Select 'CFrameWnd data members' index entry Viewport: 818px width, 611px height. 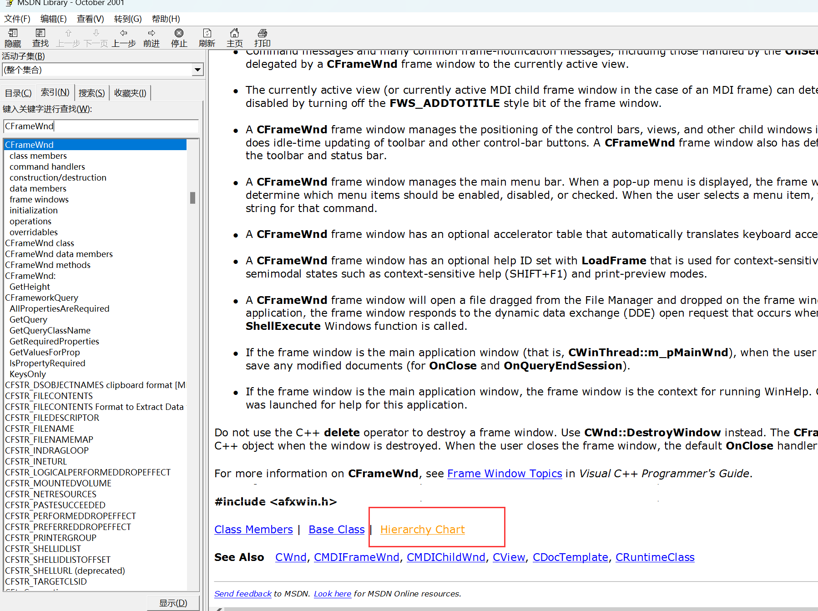point(59,254)
